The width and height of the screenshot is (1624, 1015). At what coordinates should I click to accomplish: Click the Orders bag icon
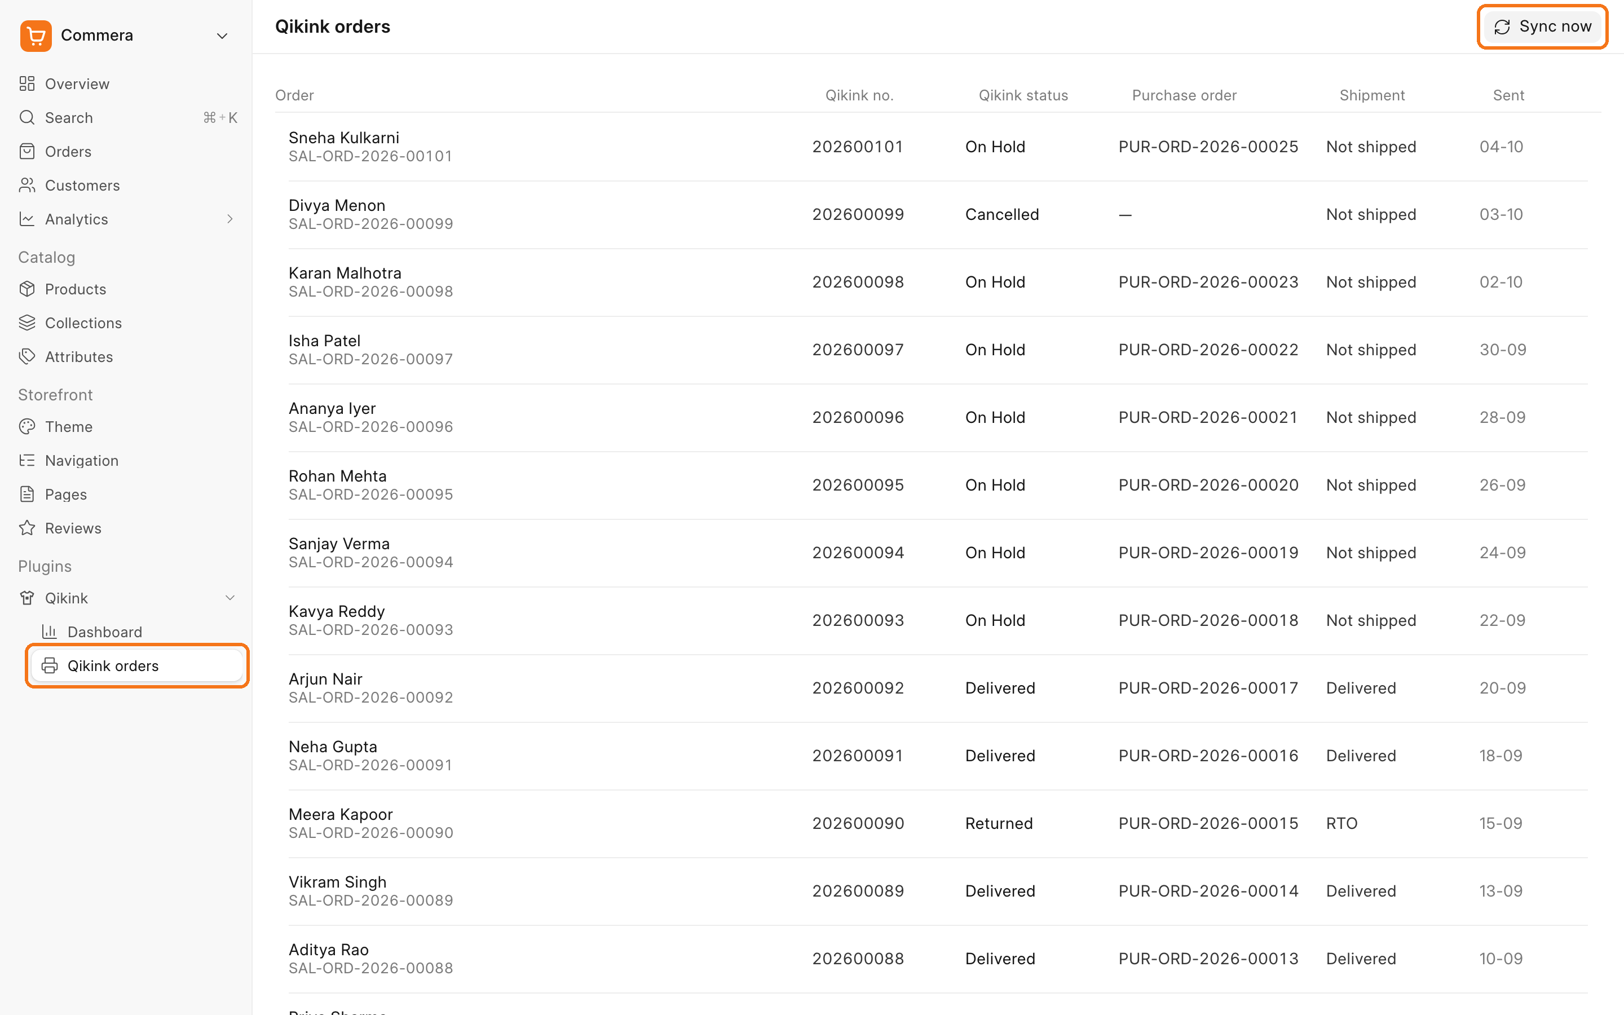[27, 152]
